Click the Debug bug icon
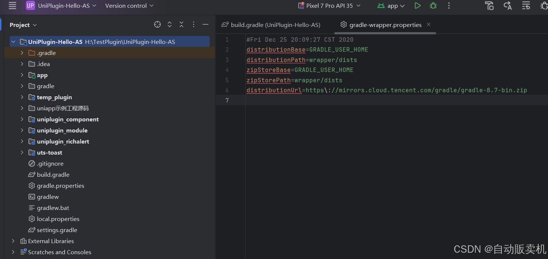 click(x=433, y=6)
